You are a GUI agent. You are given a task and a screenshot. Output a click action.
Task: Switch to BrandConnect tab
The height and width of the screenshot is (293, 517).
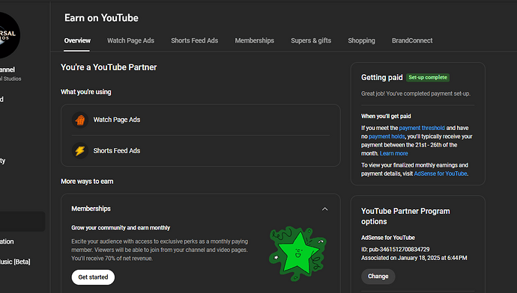412,40
